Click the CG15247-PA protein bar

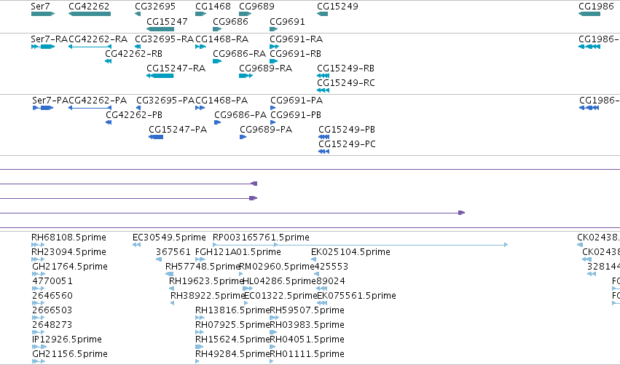pyautogui.click(x=156, y=137)
